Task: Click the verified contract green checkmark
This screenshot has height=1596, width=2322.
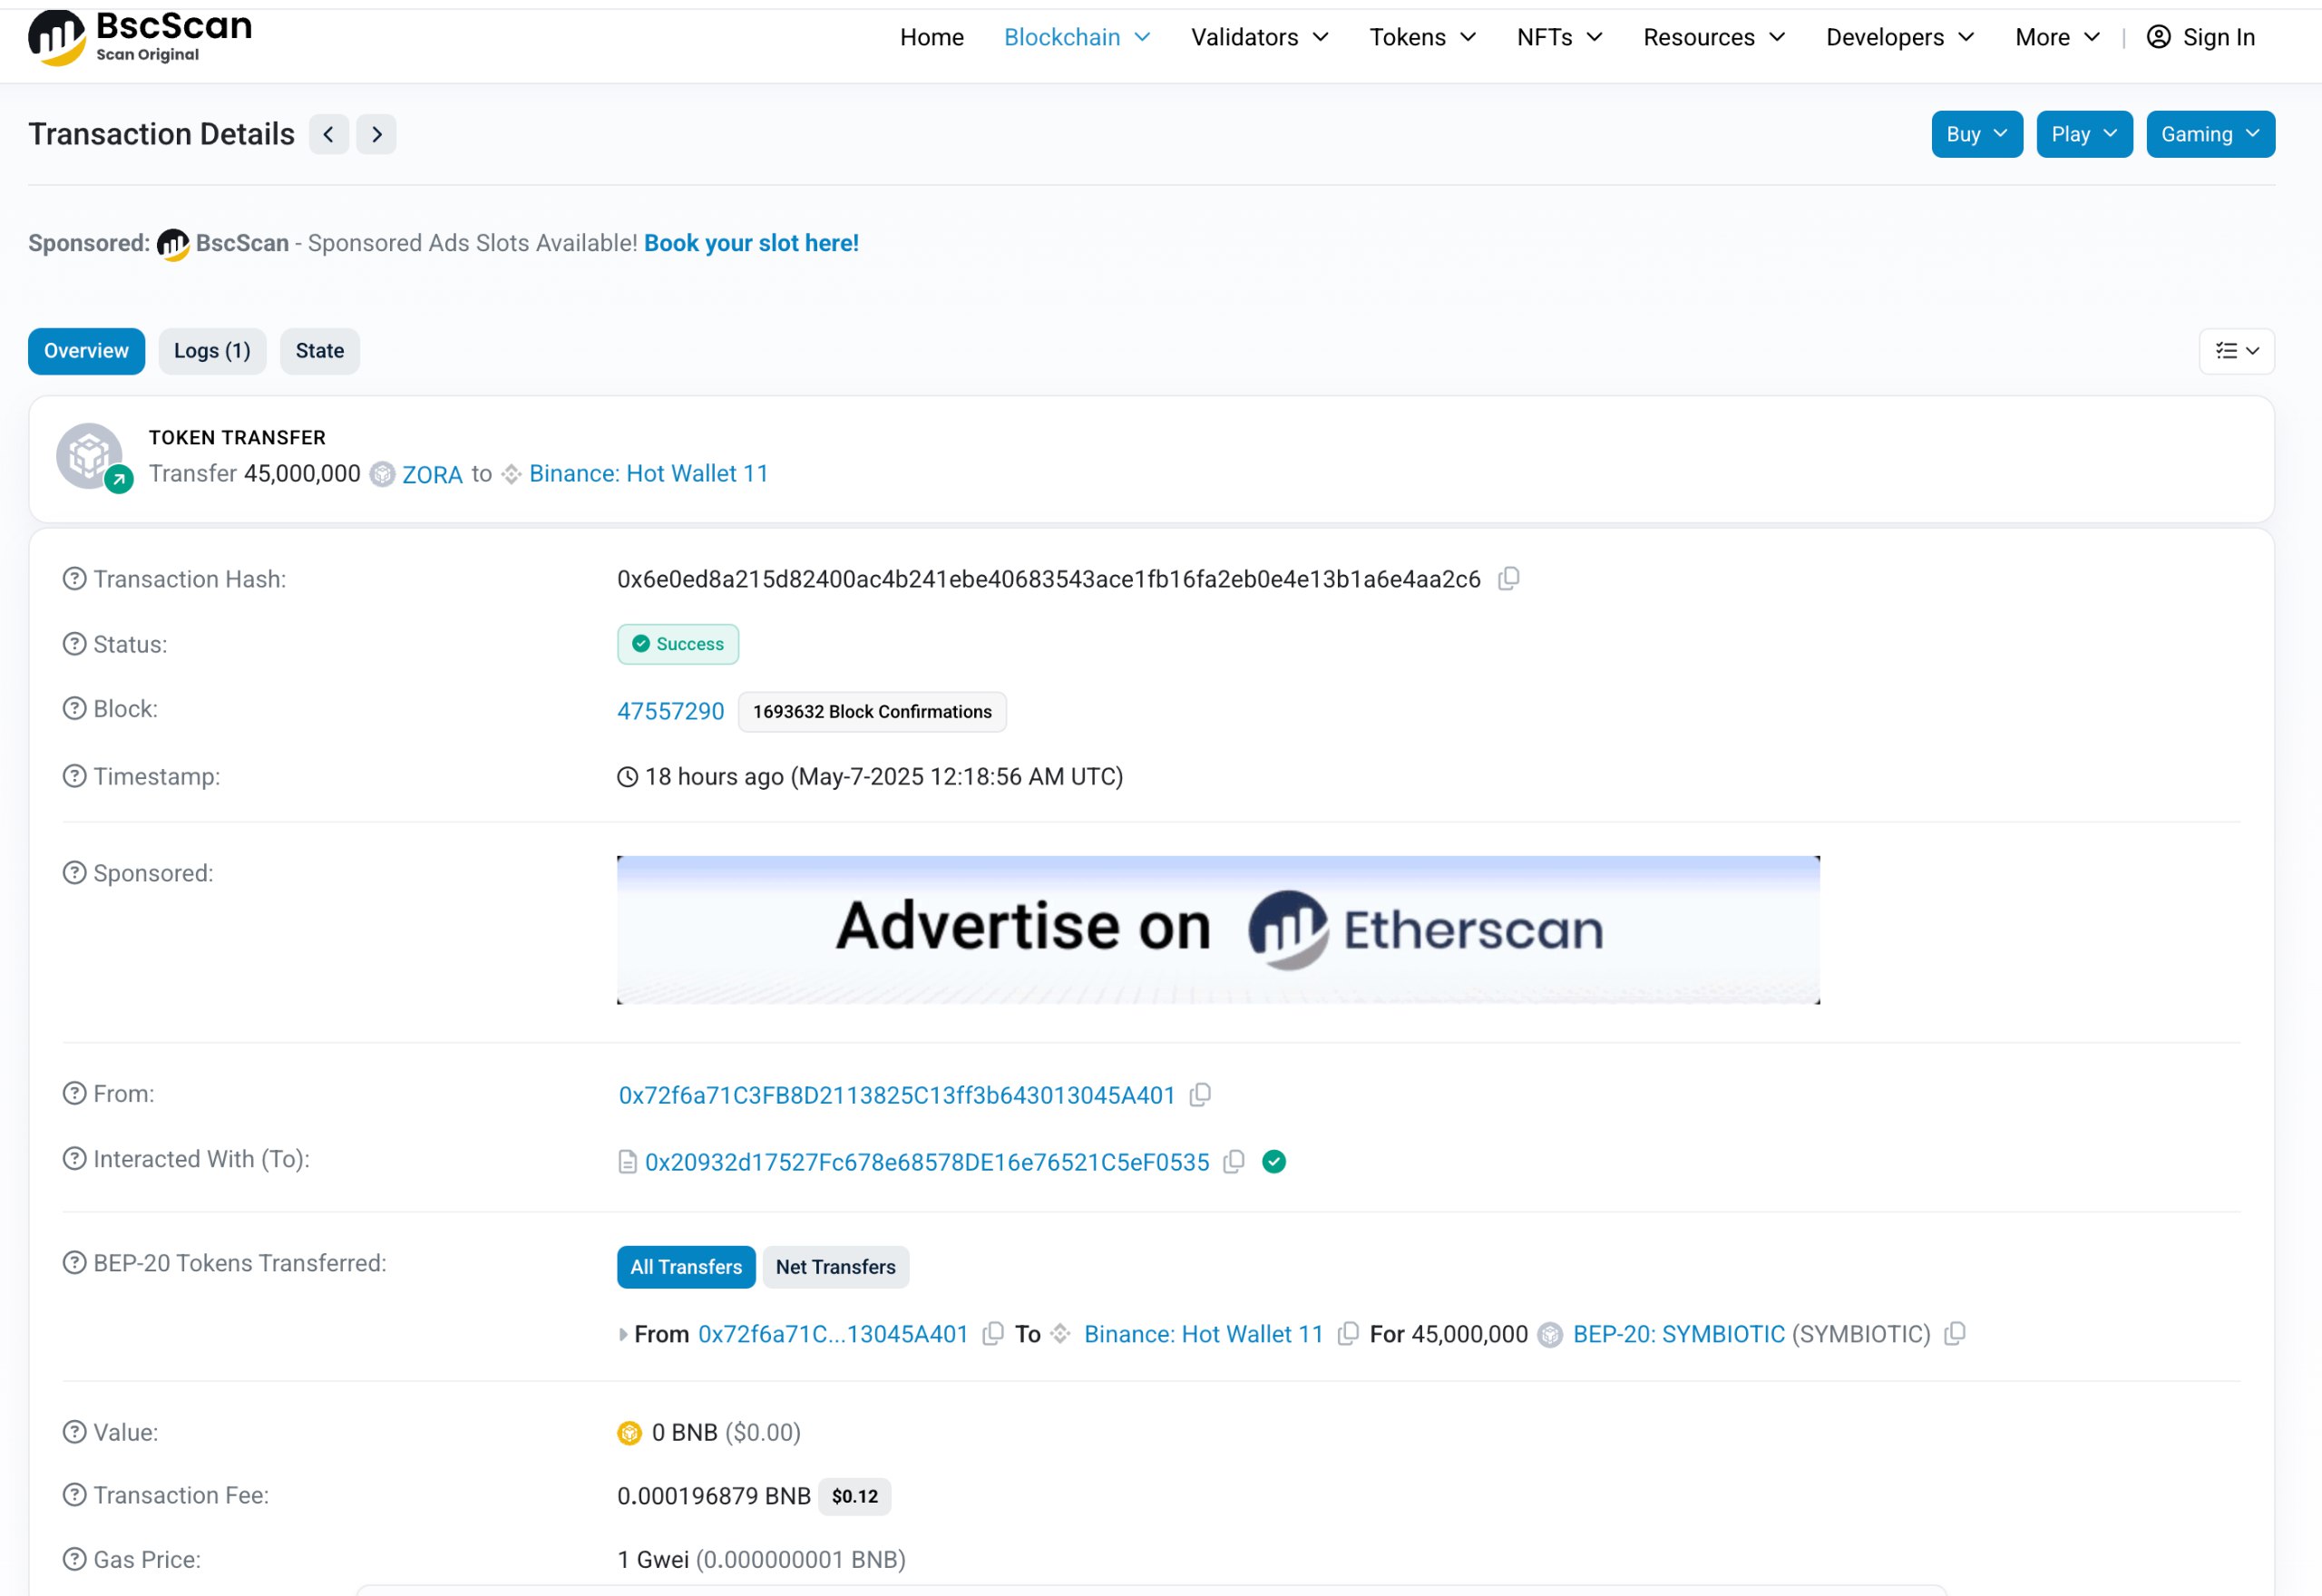Action: coord(1273,1162)
